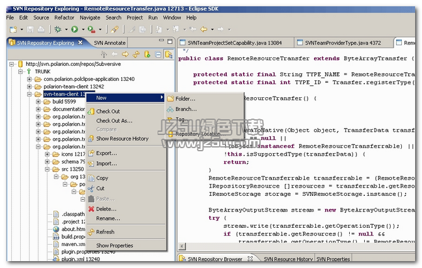Open the External Tools dropdown arrow
Screen dimensions: 422x268
click(x=100, y=29)
